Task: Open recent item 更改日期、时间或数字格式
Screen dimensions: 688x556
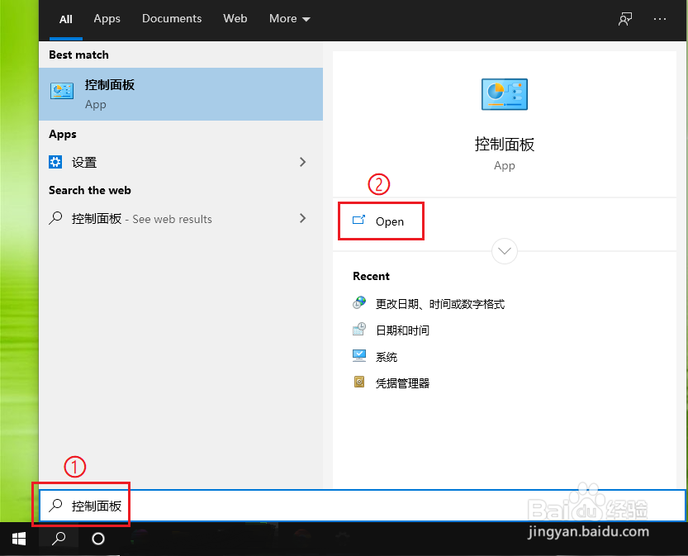Action: point(439,304)
